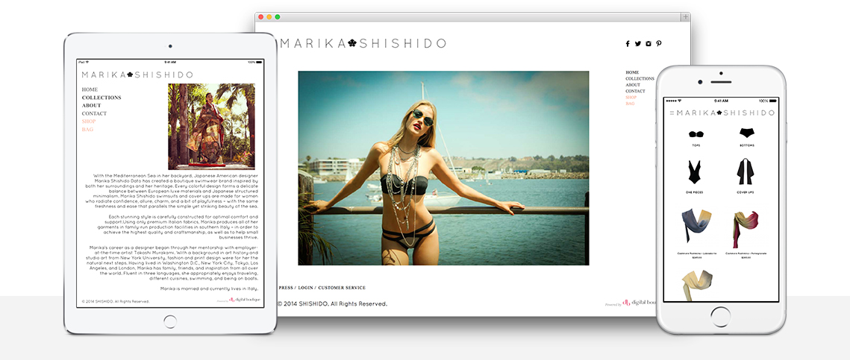This screenshot has height=360, width=850.
Task: Tap the Tops bikini icon on phone
Action: 696,134
